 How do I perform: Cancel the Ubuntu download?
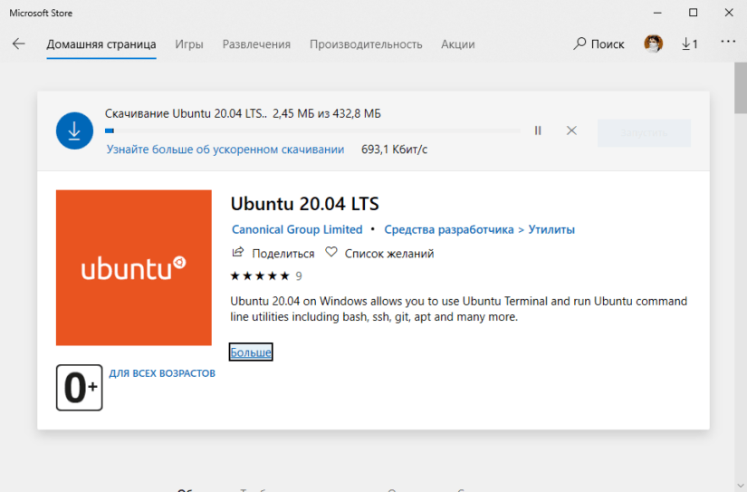571,130
